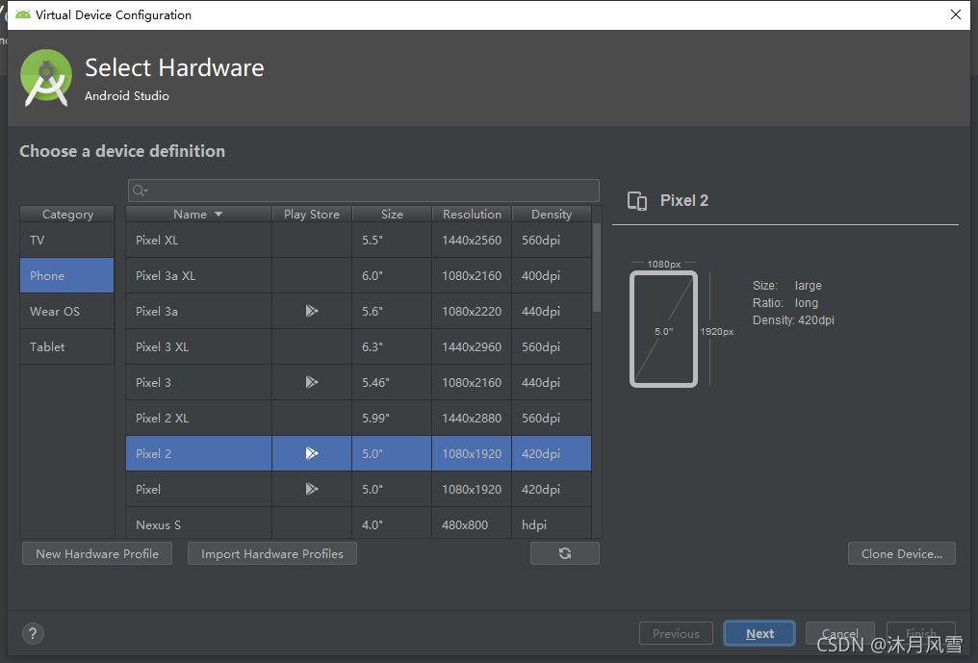The width and height of the screenshot is (978, 663).
Task: Click the Size: large detail text
Action: [787, 285]
